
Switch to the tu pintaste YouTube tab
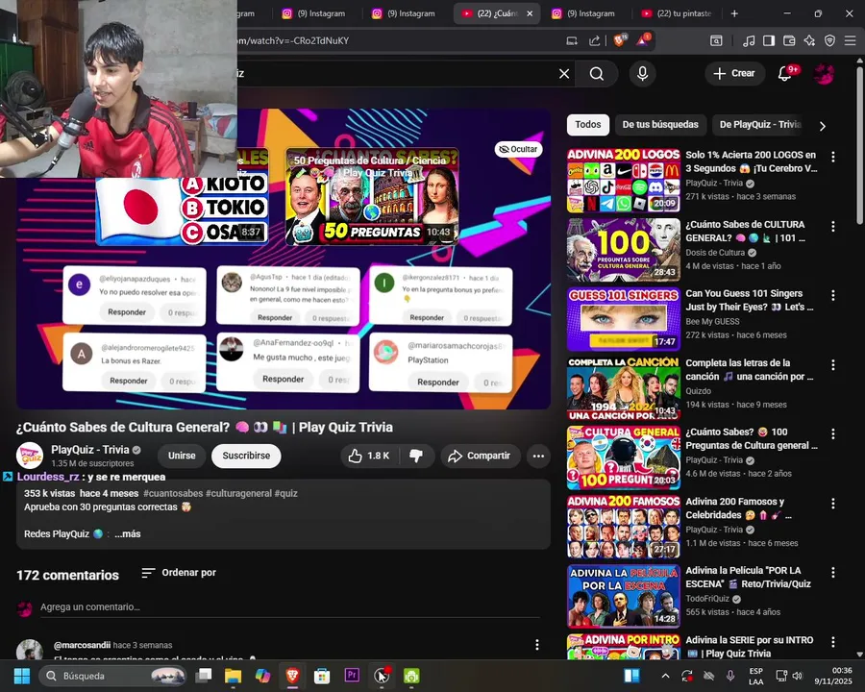[678, 13]
